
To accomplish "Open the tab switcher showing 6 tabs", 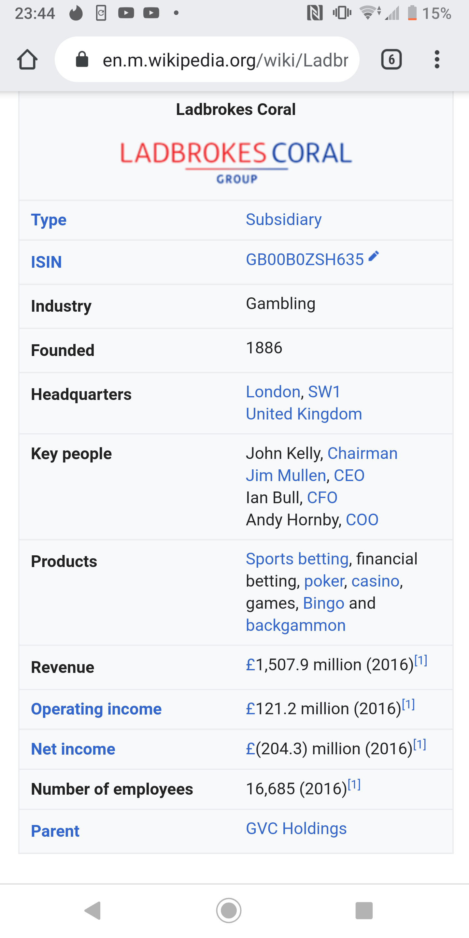I will 391,59.
